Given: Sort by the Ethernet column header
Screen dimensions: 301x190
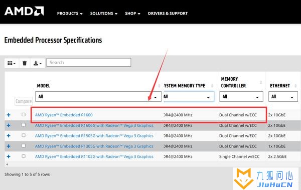Looking at the screenshot, I should click(280, 86).
